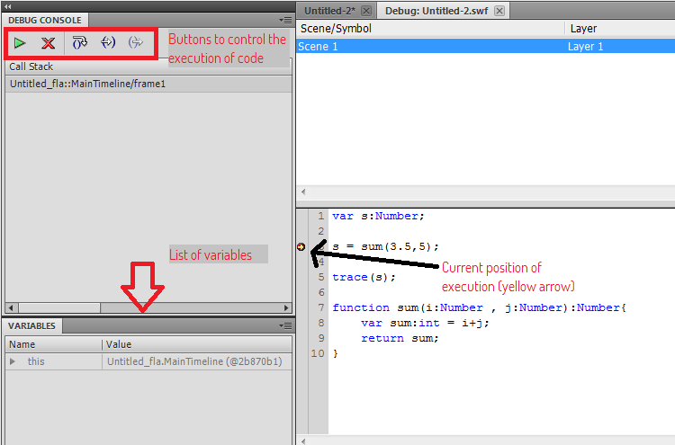675x445 pixels.
Task: Select the Variables panel tab
Action: (31, 326)
